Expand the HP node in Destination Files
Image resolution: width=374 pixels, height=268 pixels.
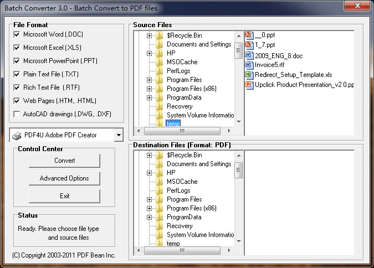coord(149,173)
